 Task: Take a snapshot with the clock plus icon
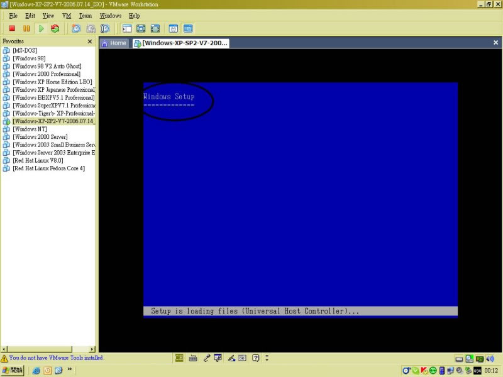(76, 28)
